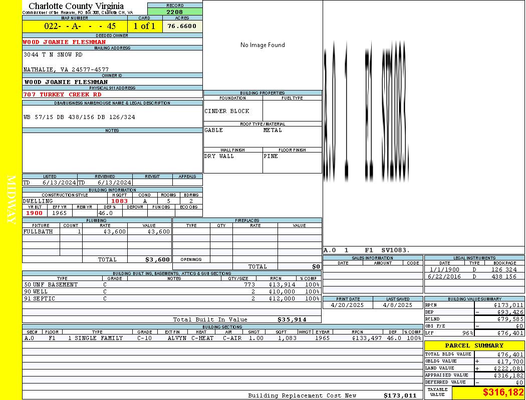Click floor finish PINE
Image resolution: width=526 pixels, height=400 pixels.
coord(271,156)
